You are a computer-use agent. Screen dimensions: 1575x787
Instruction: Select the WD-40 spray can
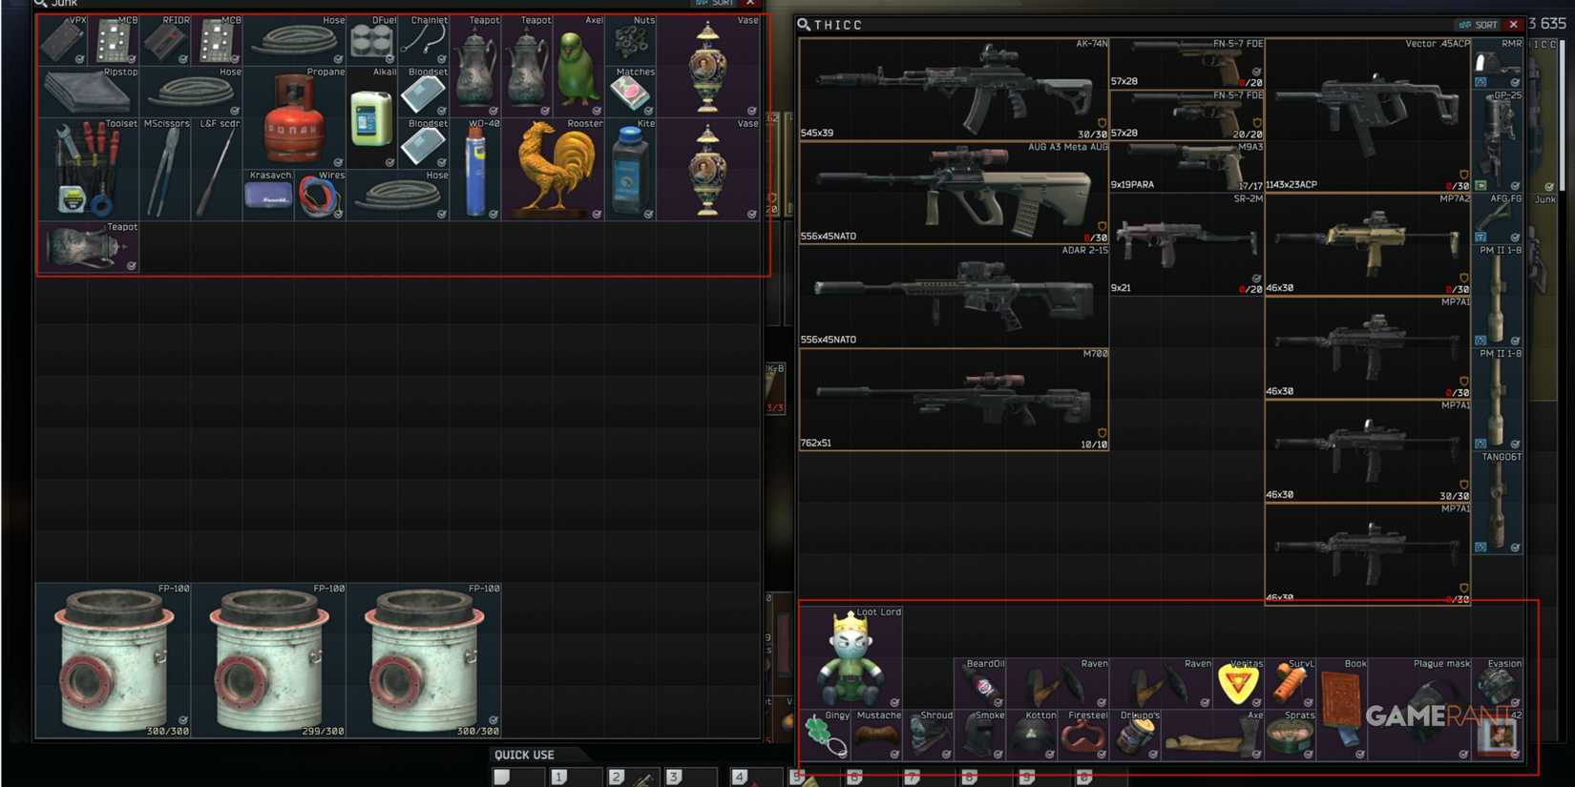click(475, 170)
